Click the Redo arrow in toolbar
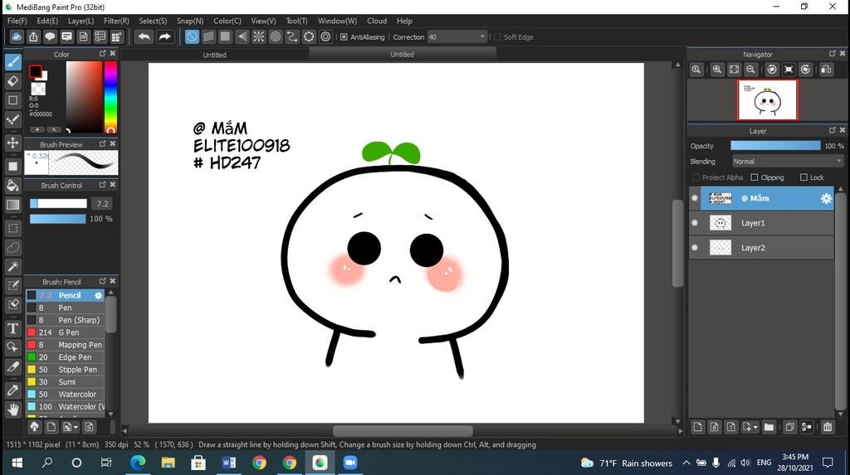The image size is (850, 475). [x=164, y=36]
